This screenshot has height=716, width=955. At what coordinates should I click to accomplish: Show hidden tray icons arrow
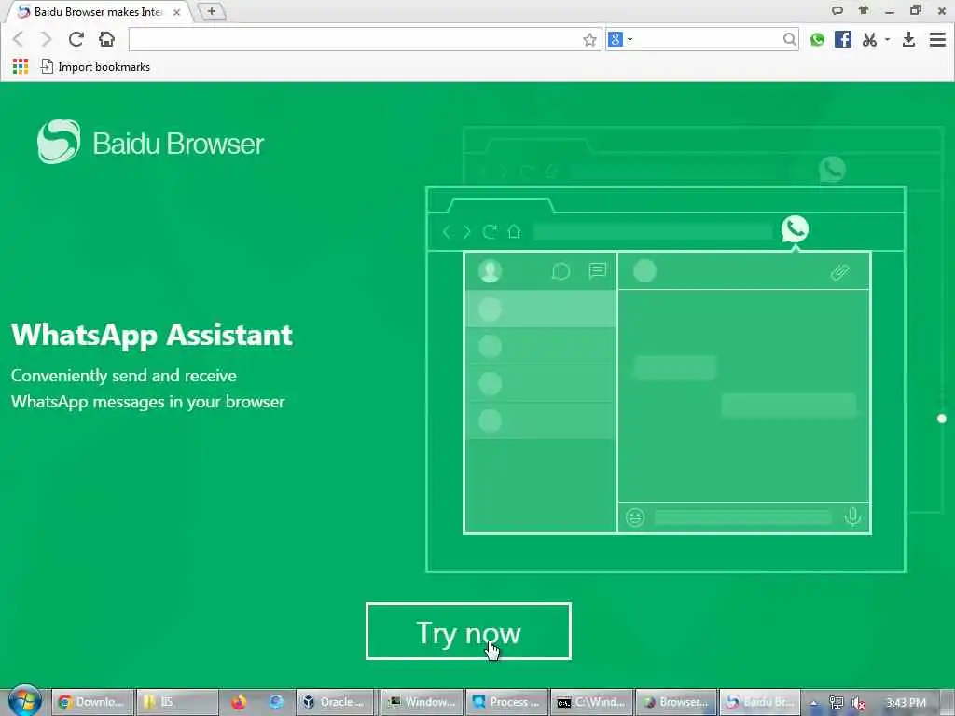pyautogui.click(x=813, y=703)
